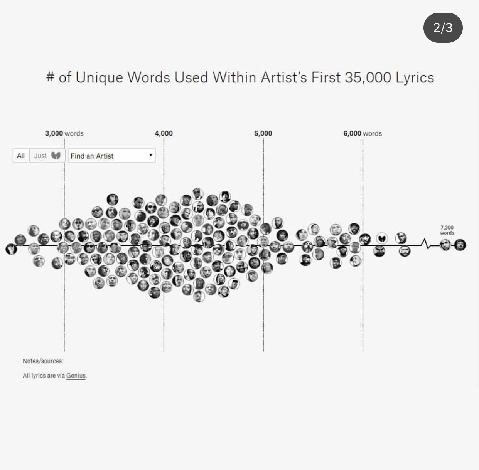Click the "3,000 words" axis label
This screenshot has width=479, height=470.
click(64, 133)
